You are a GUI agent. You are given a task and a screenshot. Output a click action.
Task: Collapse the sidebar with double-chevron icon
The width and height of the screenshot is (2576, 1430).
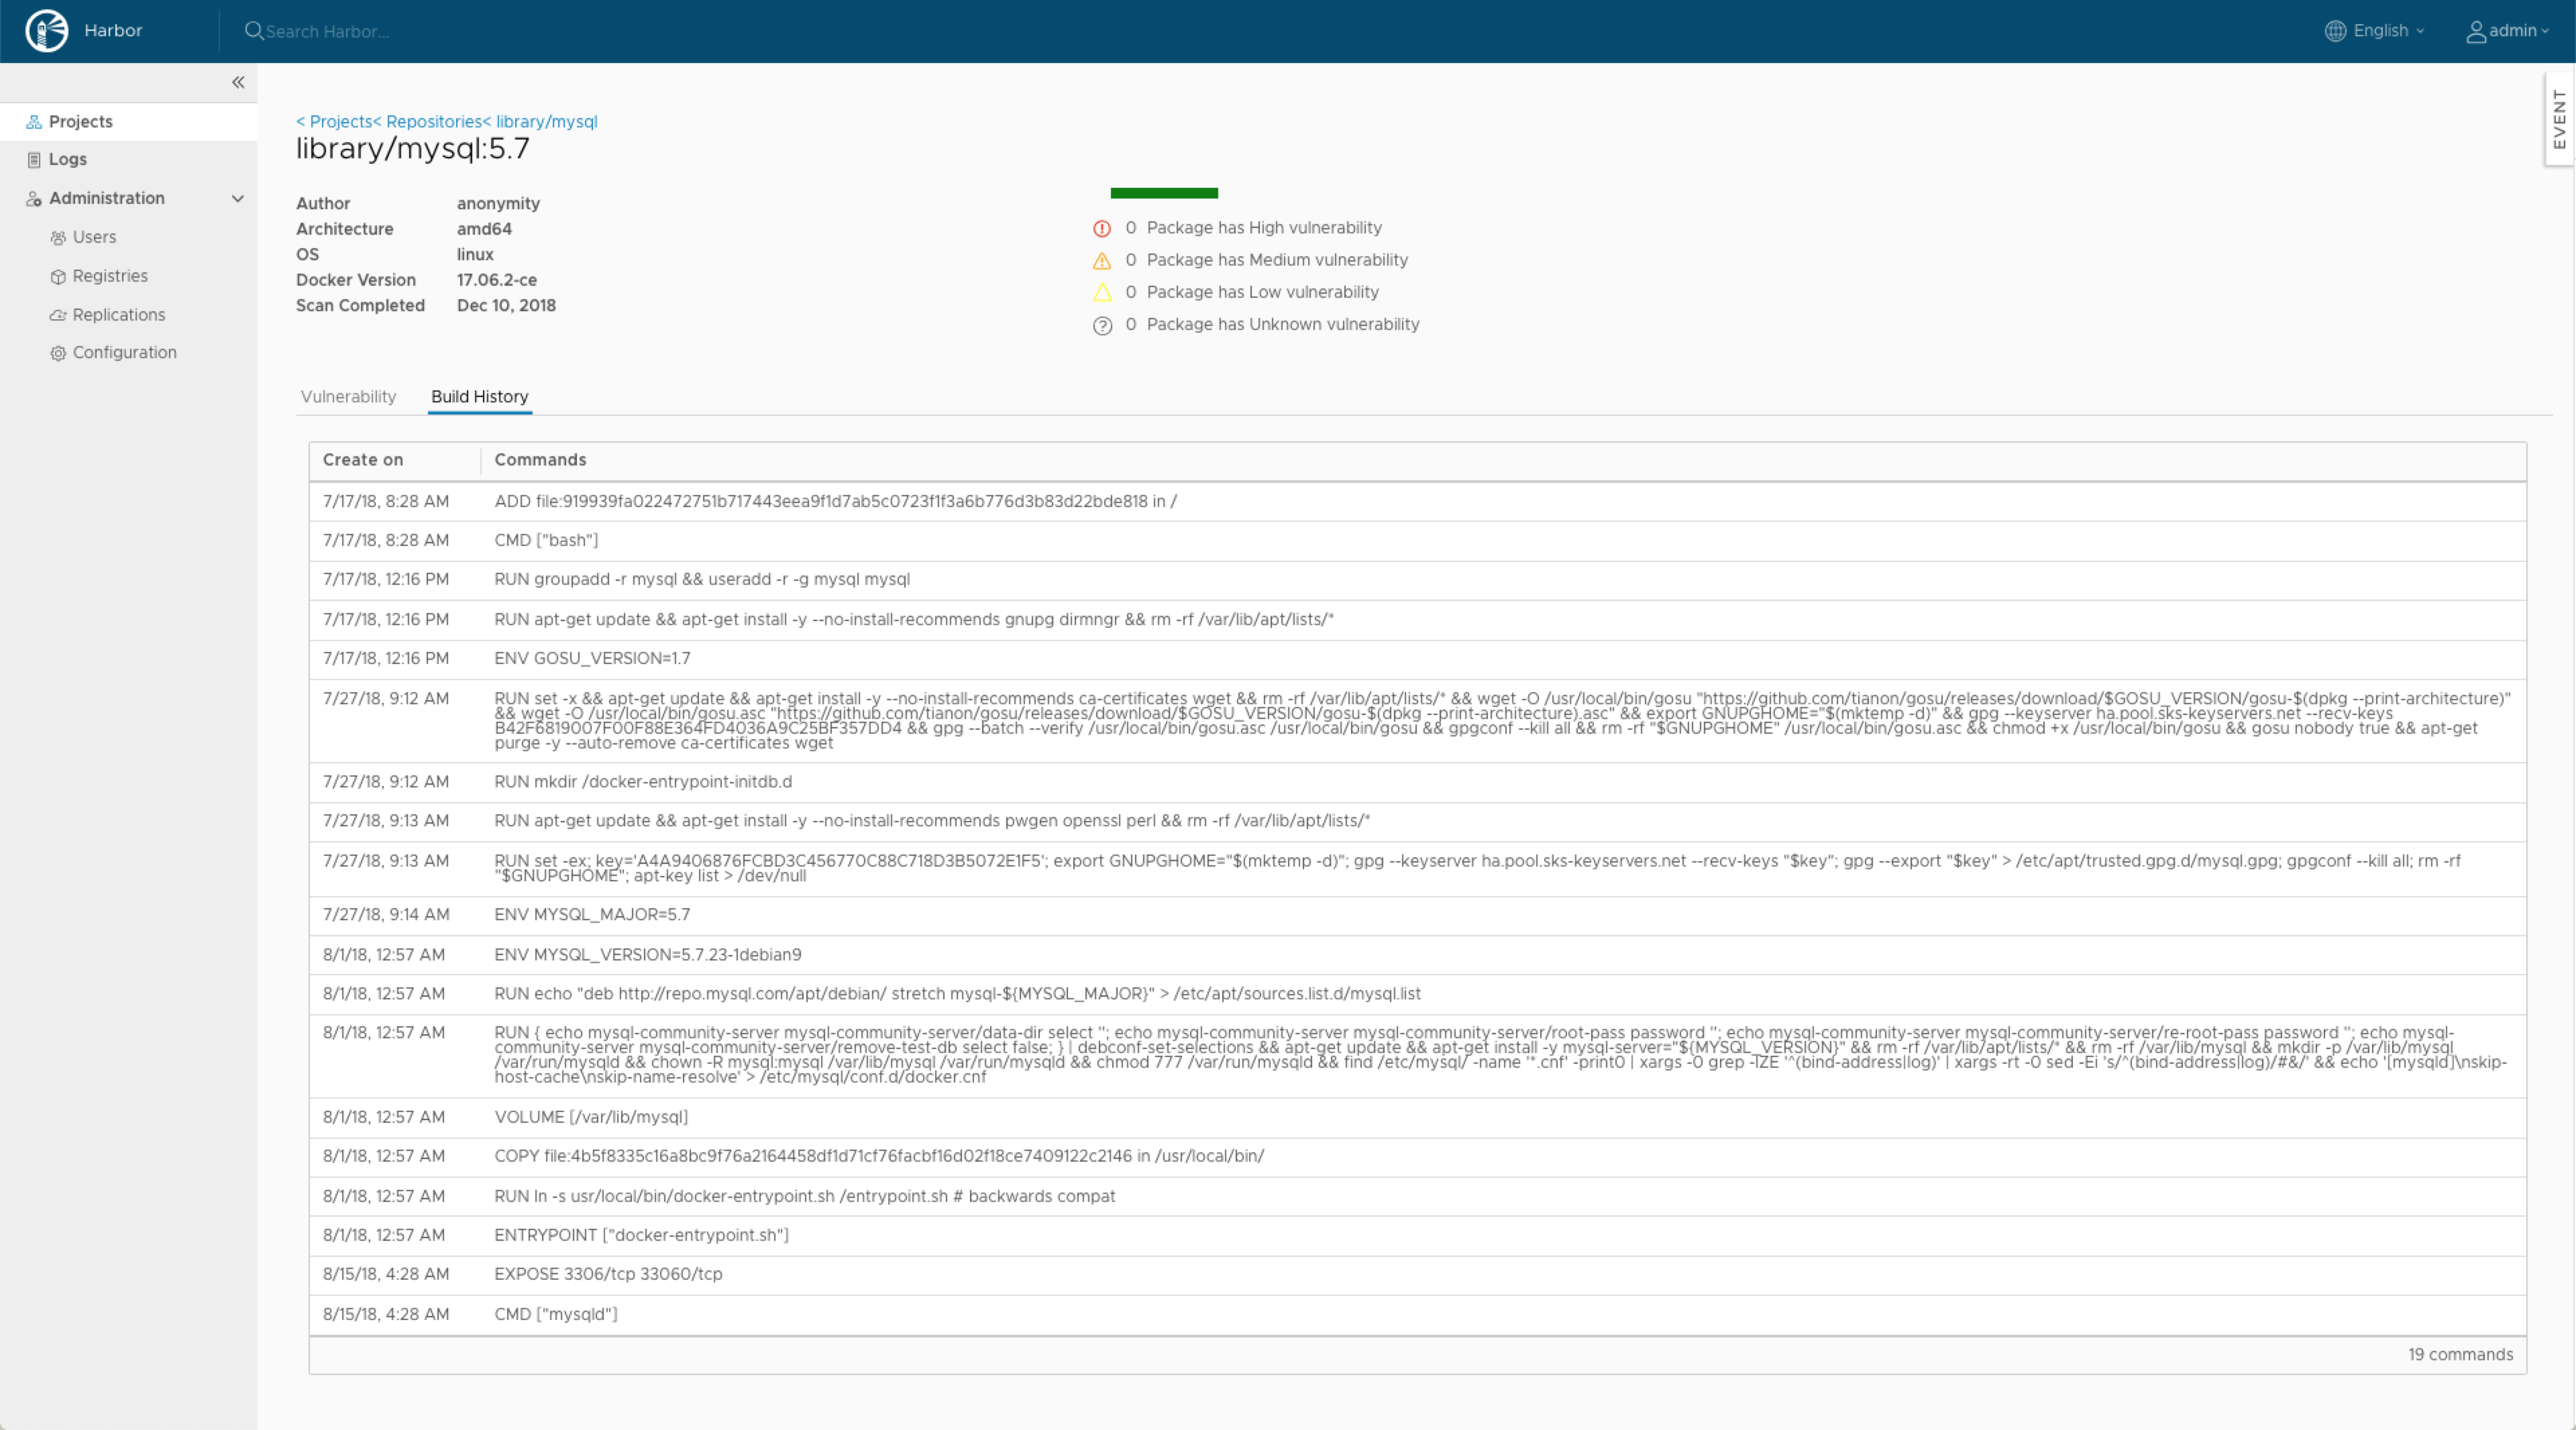pos(238,82)
